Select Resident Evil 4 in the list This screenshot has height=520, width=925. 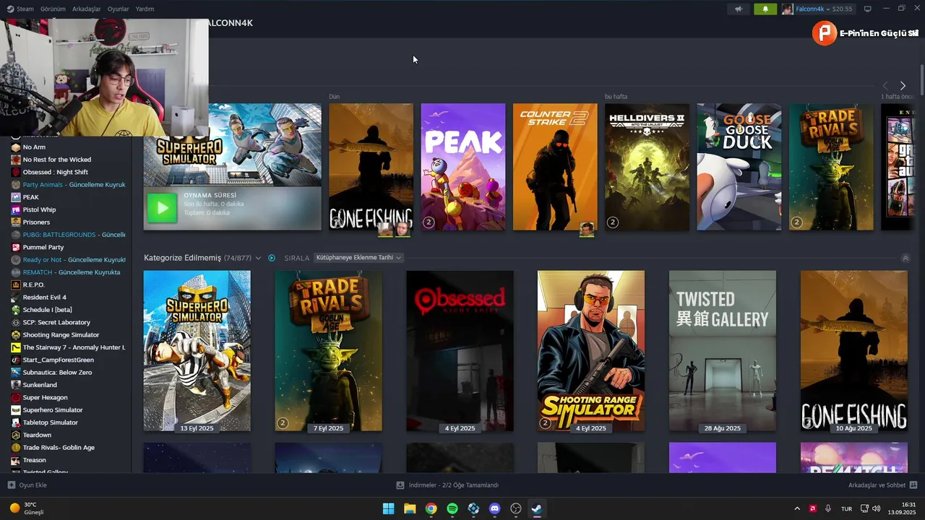[44, 297]
